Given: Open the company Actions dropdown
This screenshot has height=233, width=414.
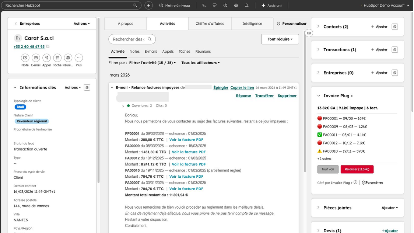Looking at the screenshot, I should coord(82,24).
